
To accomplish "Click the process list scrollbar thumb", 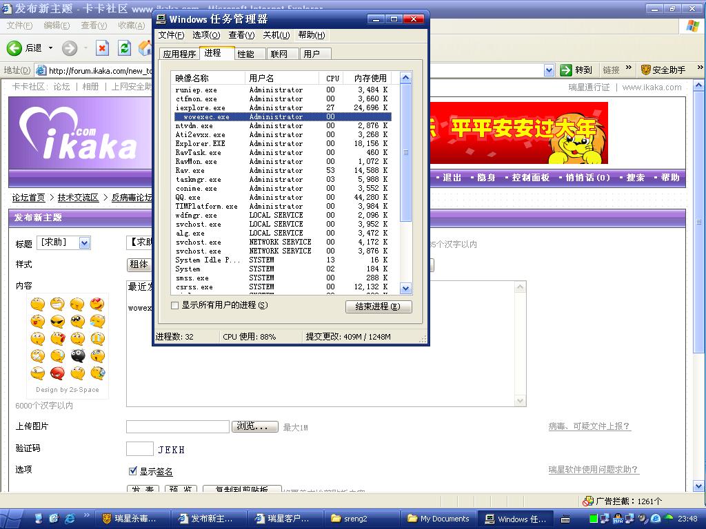I will click(405, 152).
